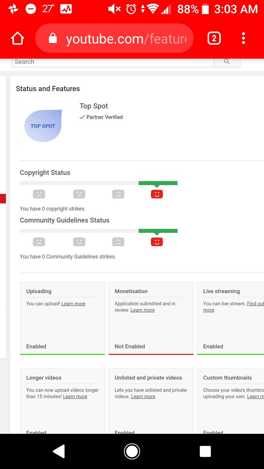This screenshot has width=264, height=469.
Task: Open Learn more in Uploading card
Action: pyautogui.click(x=73, y=304)
